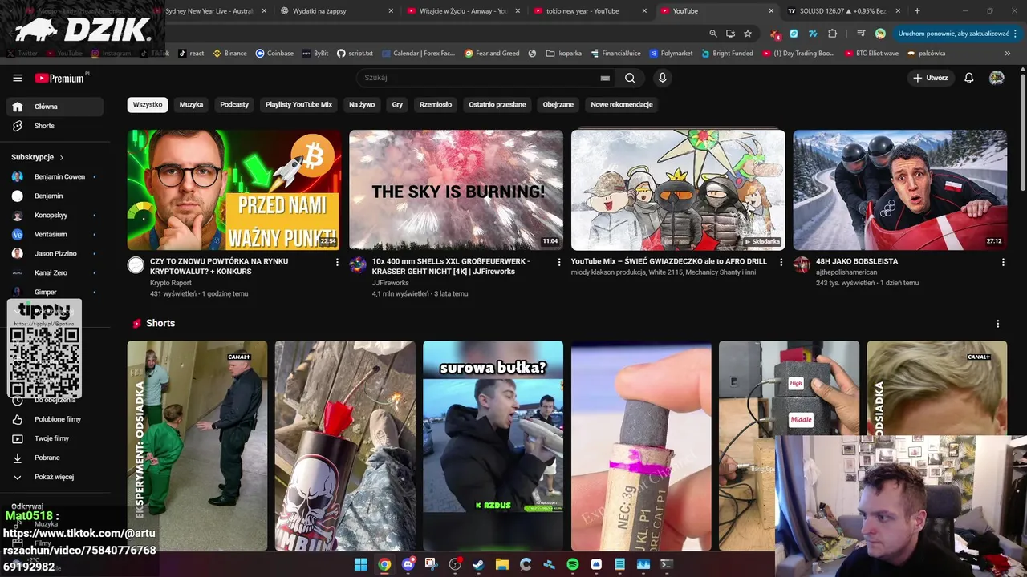
Task: Open Polubione filmy in sidebar
Action: point(55,419)
